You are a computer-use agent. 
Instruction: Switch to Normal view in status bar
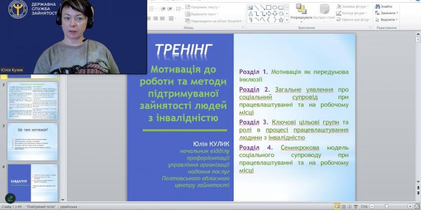(x=338, y=206)
